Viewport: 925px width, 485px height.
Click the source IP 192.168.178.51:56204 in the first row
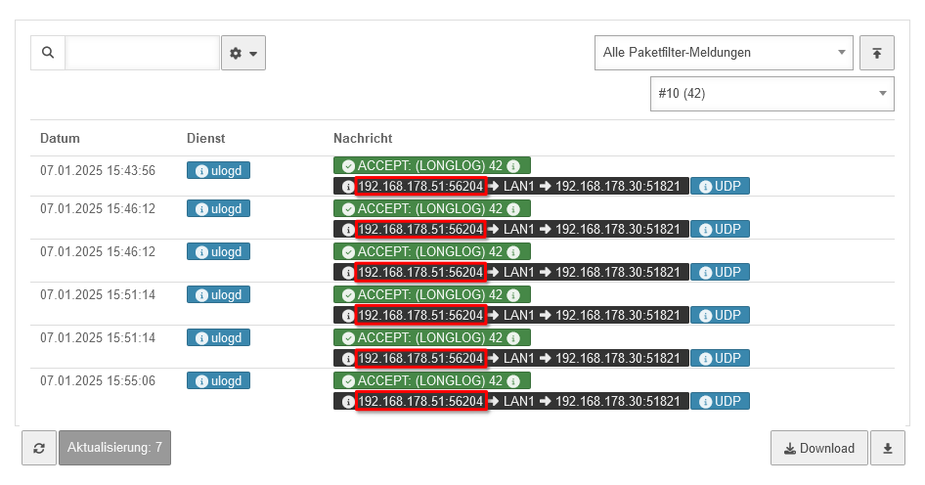(x=420, y=186)
